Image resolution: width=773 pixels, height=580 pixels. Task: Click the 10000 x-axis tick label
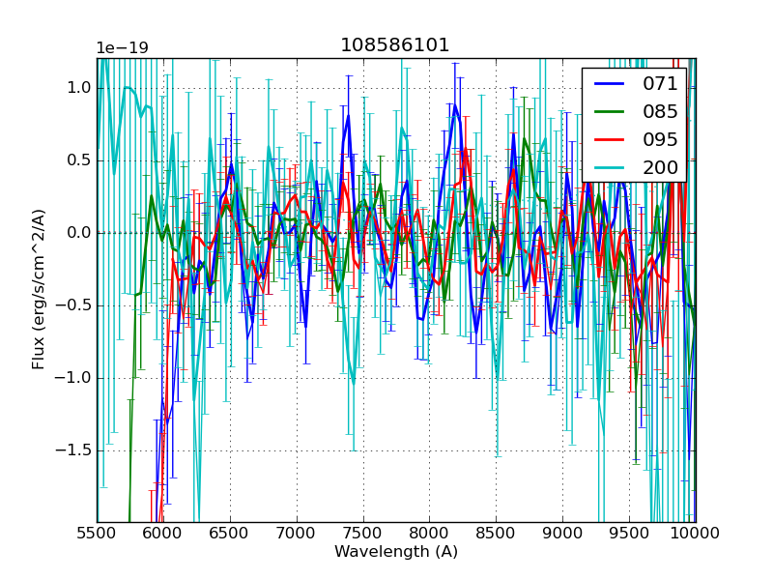pyautogui.click(x=695, y=534)
